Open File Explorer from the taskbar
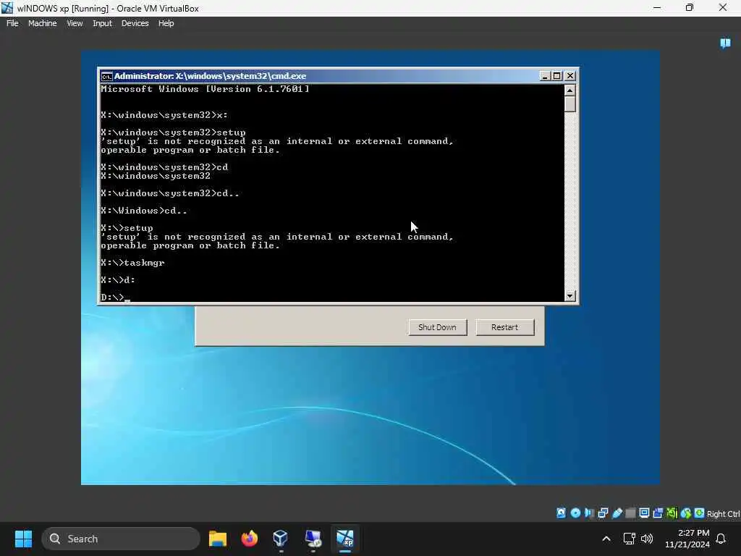Image resolution: width=741 pixels, height=556 pixels. [x=218, y=539]
